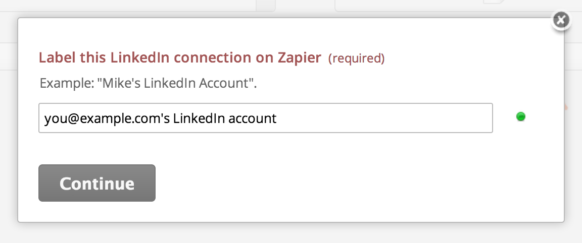Click the empty right end of label field
Viewport: 582px width, 243px height.
click(x=408, y=118)
